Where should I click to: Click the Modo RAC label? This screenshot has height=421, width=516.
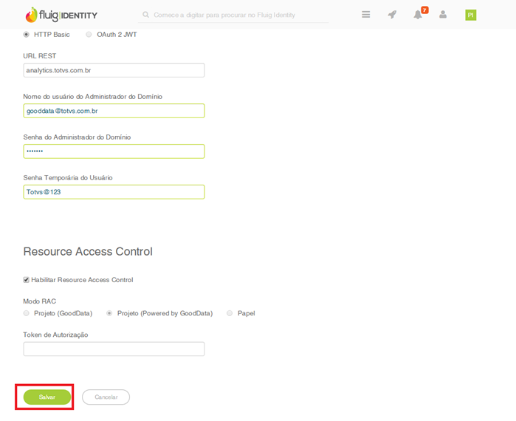pyautogui.click(x=39, y=301)
